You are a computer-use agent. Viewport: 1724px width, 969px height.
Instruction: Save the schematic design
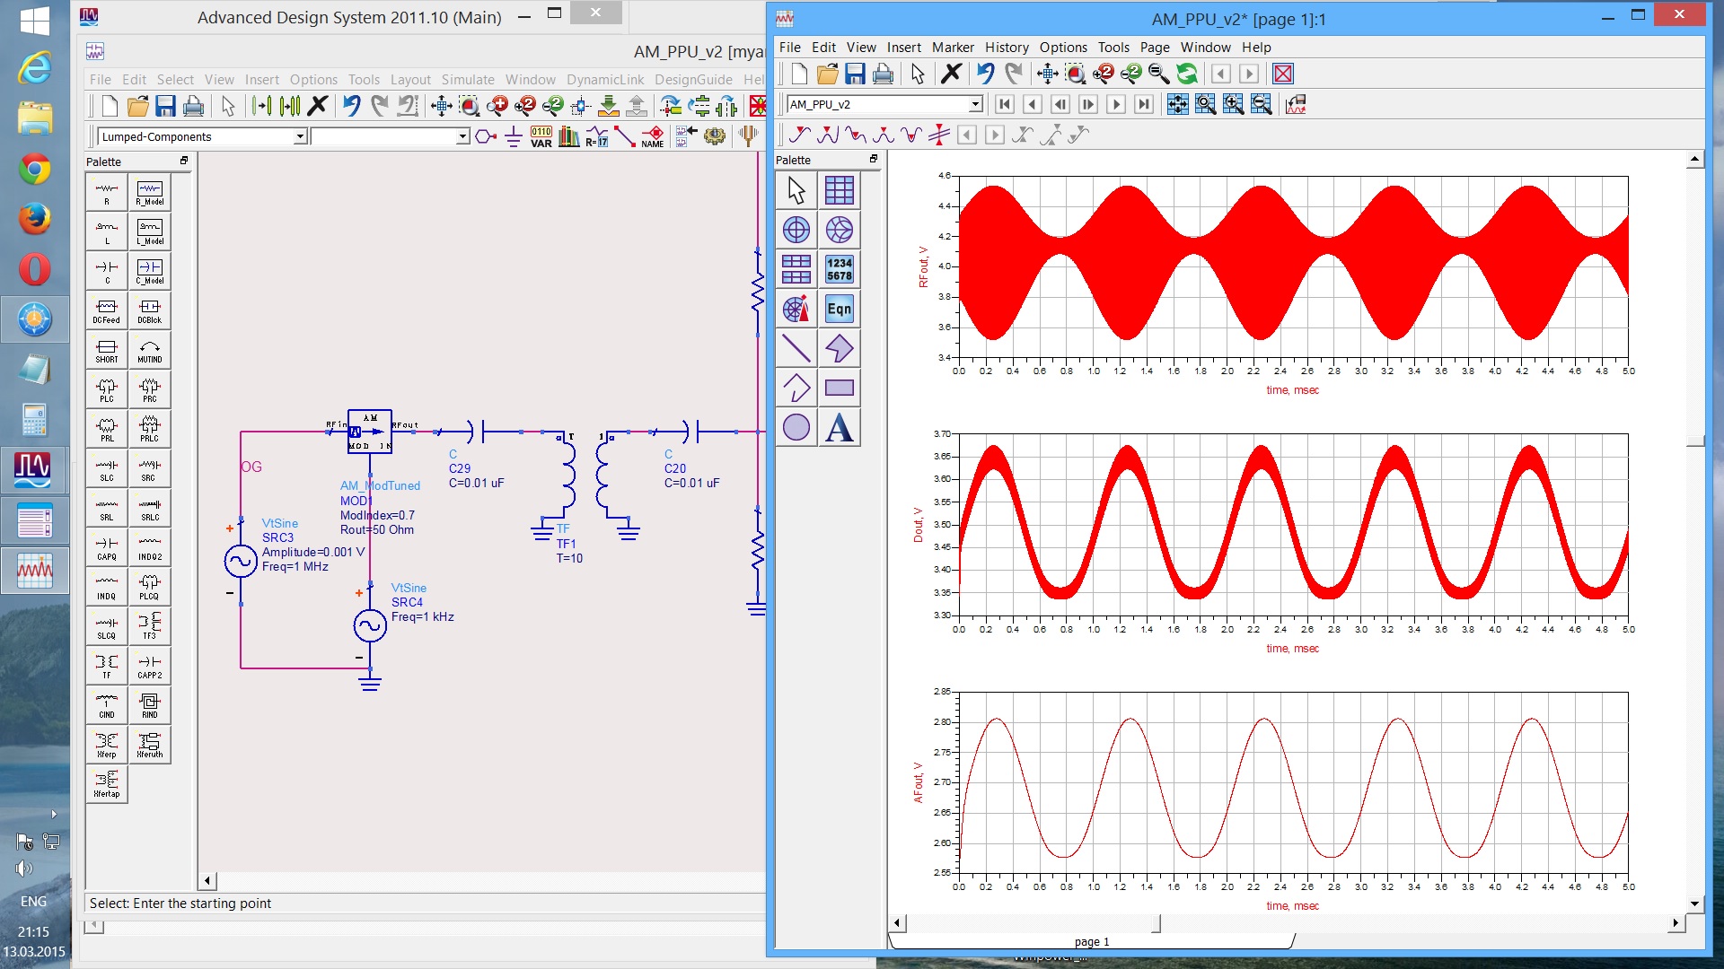coord(165,106)
